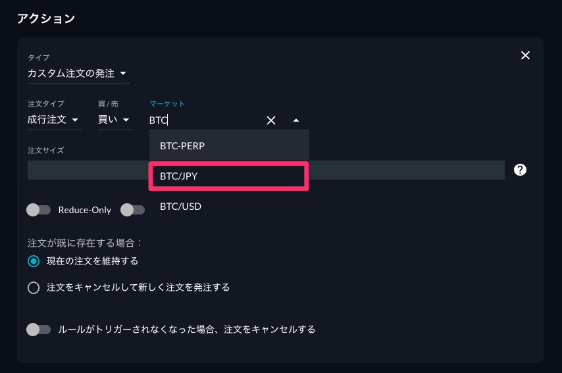This screenshot has width=562, height=373.
Task: Select 現在の注文を維持する radio option
Action: tap(34, 261)
